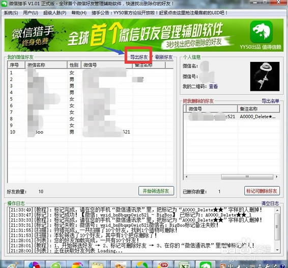Click the 清空日志 link

[270, 204]
